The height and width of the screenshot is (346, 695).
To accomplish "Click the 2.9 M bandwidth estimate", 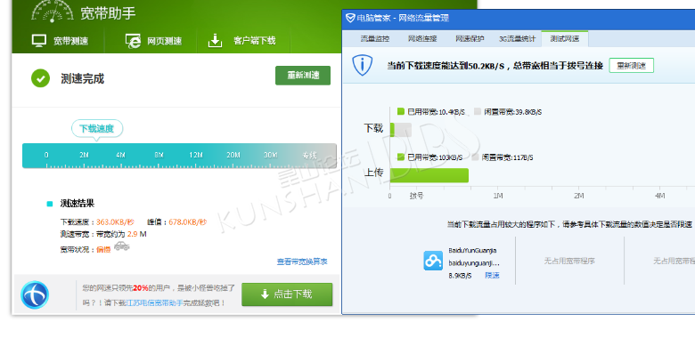I will coord(137,234).
